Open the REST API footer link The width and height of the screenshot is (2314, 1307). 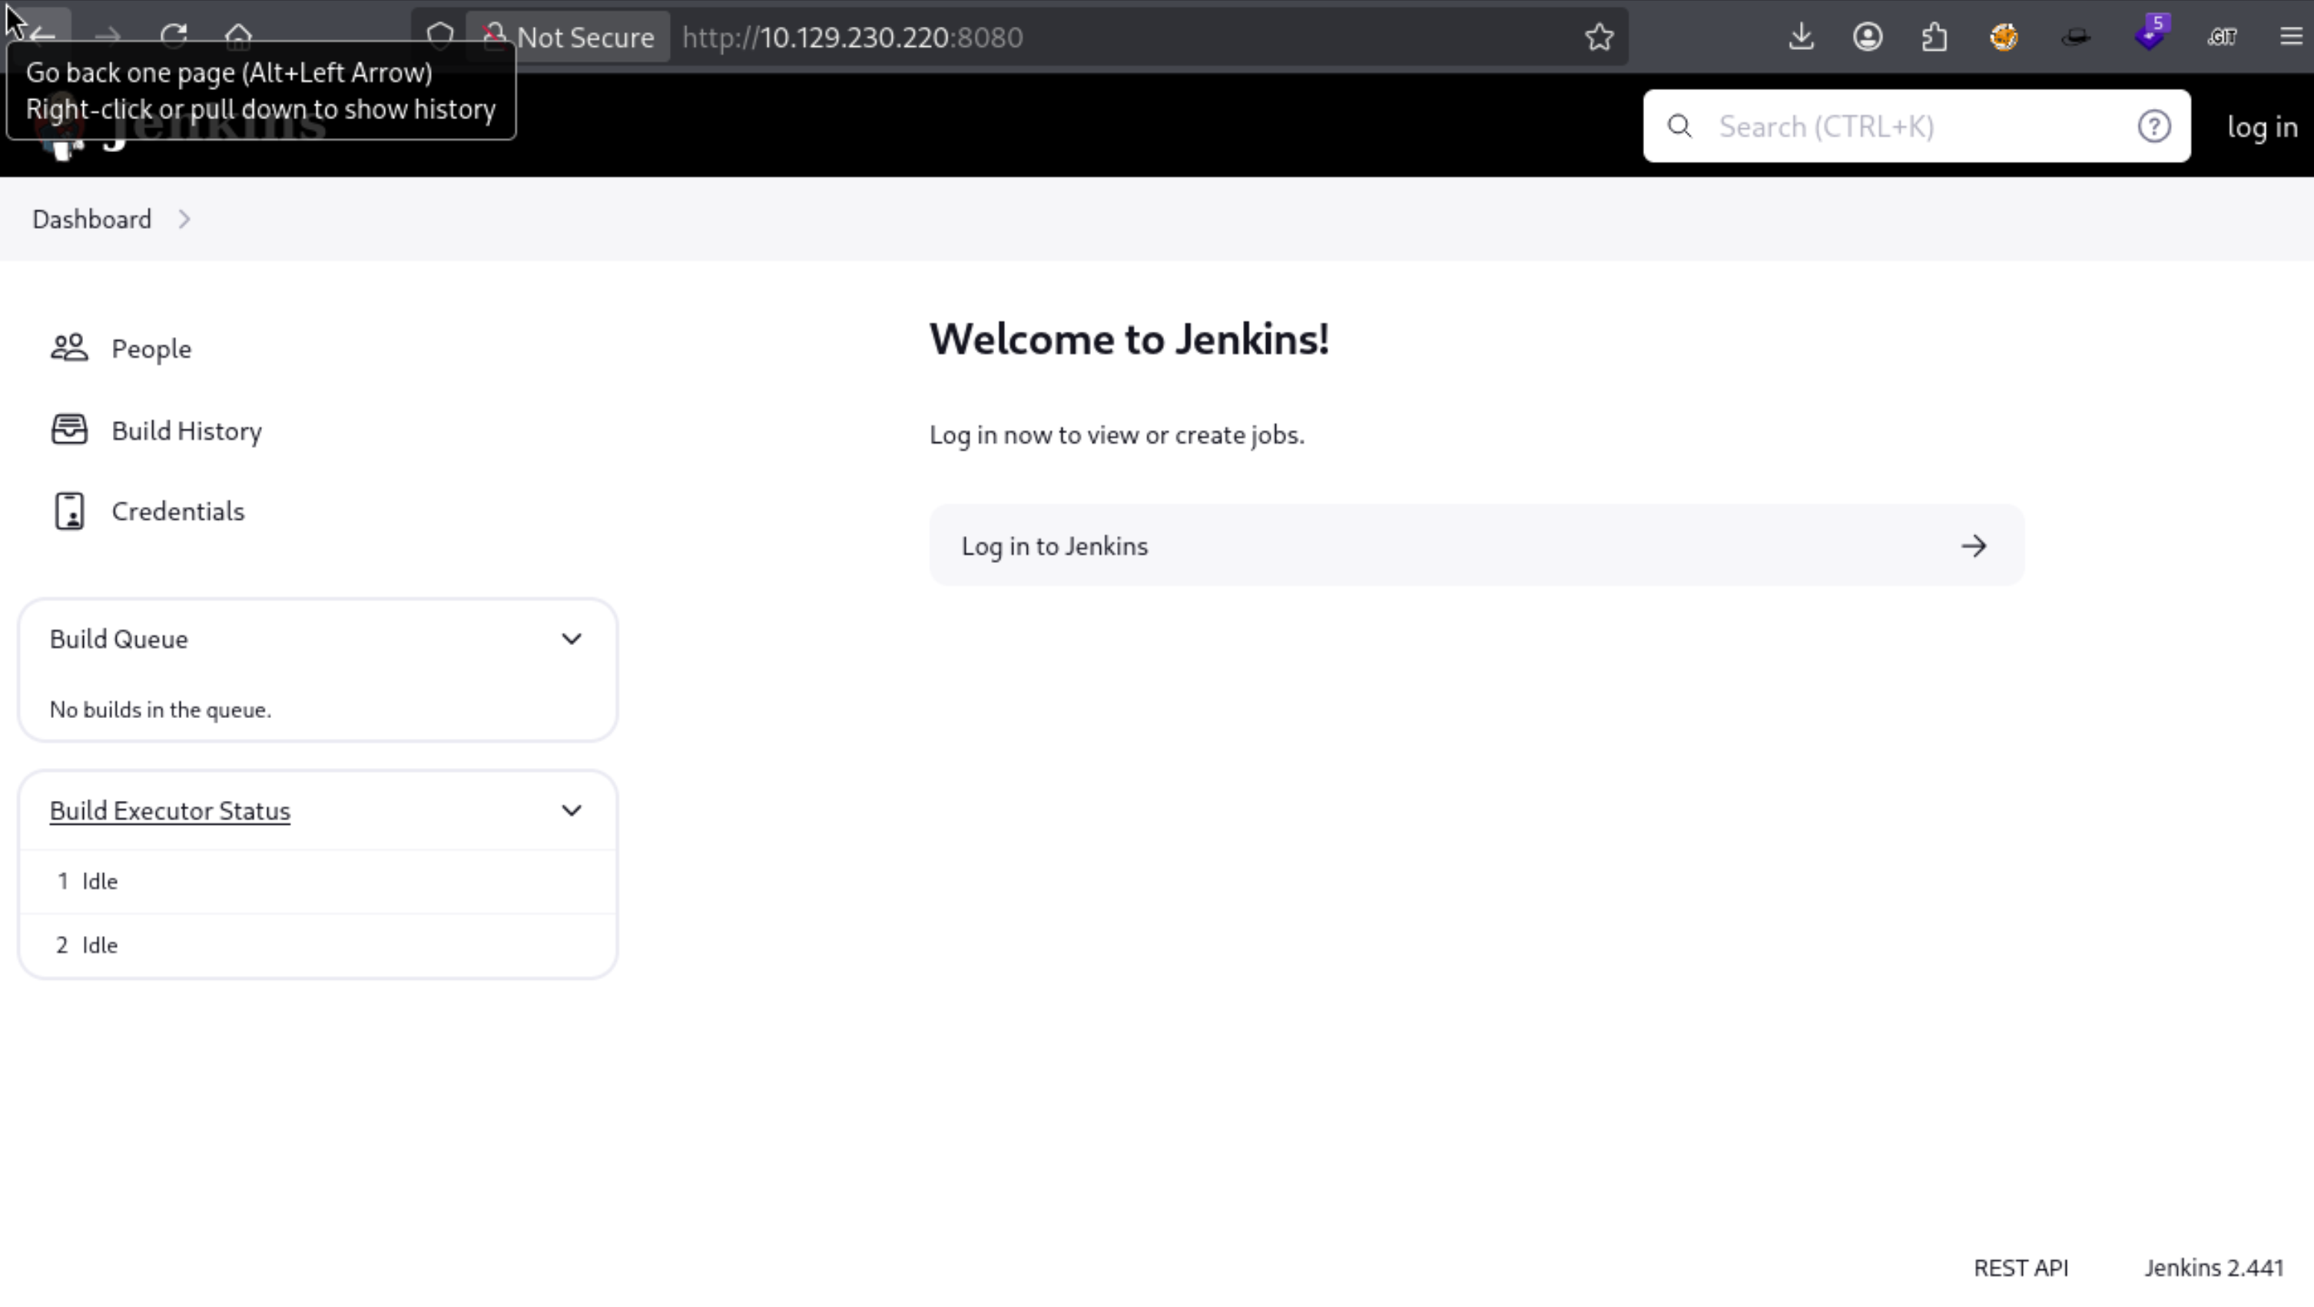click(2021, 1268)
